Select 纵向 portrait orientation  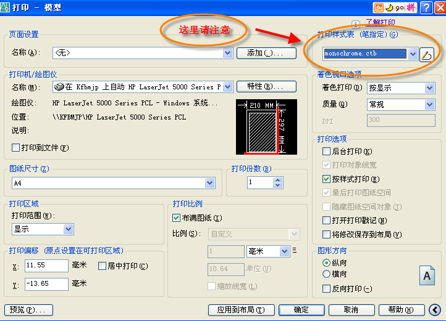327,263
